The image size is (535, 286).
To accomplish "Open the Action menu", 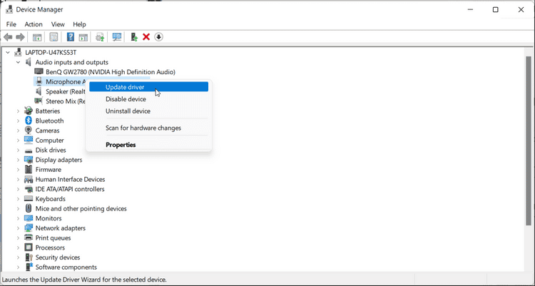I will tap(34, 24).
